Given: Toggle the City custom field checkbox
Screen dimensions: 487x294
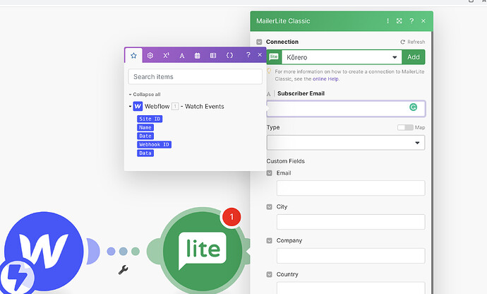Looking at the screenshot, I should (x=270, y=207).
